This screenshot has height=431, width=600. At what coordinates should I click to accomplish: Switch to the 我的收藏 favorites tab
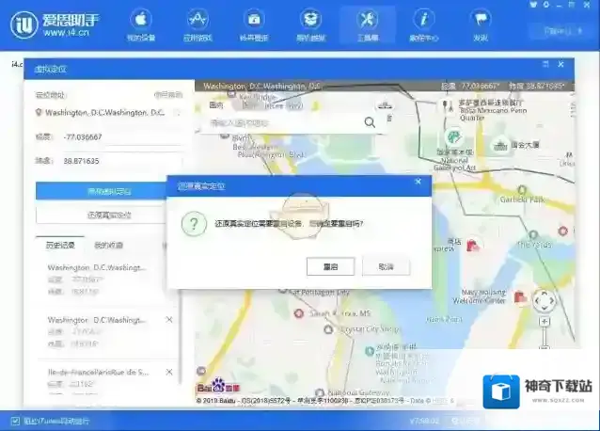pyautogui.click(x=108, y=245)
